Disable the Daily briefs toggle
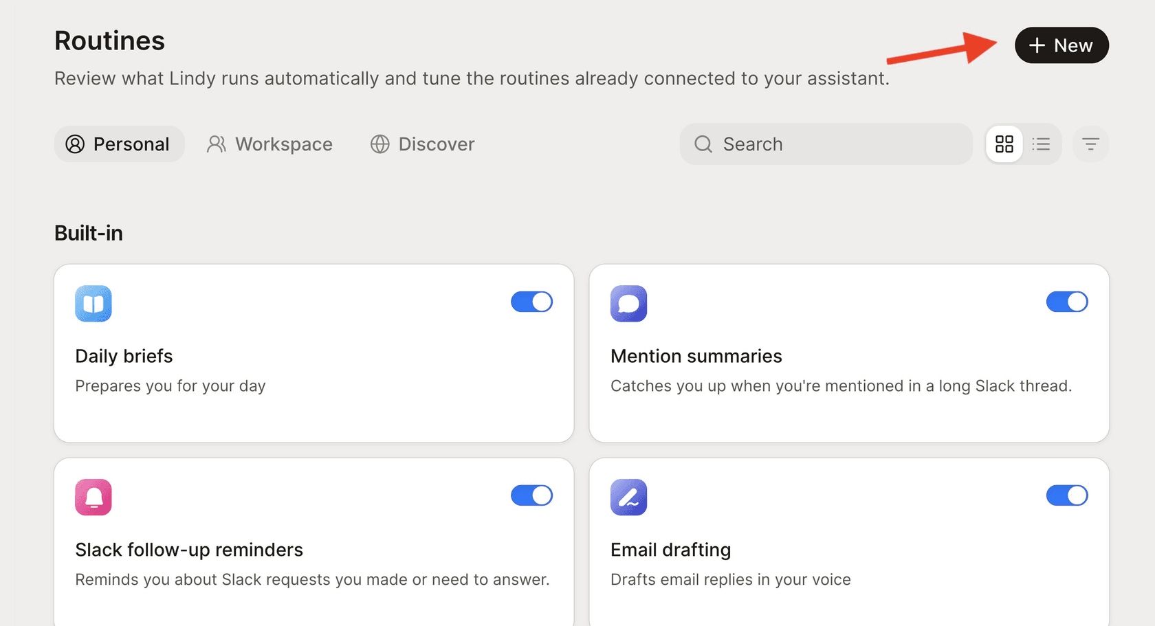This screenshot has height=626, width=1155. click(x=531, y=302)
